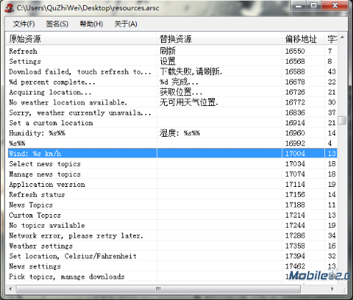This screenshot has width=353, height=300.
Task: Click replacement text '%d 完成...'
Action: click(x=179, y=82)
